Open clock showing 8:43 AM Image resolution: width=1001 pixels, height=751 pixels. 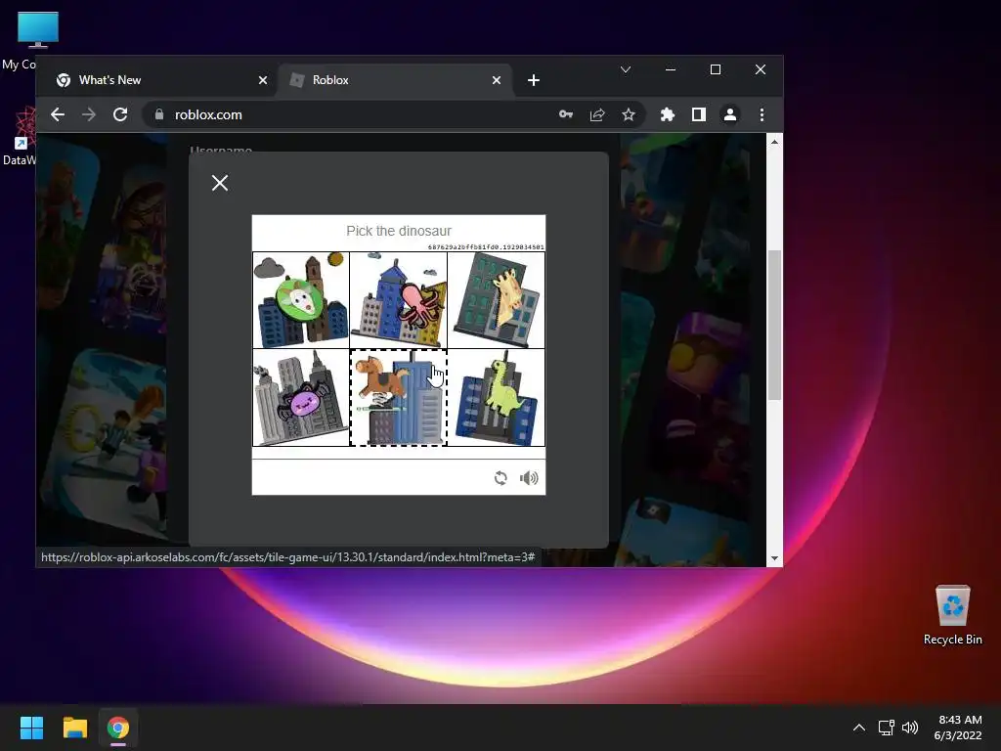(x=958, y=728)
